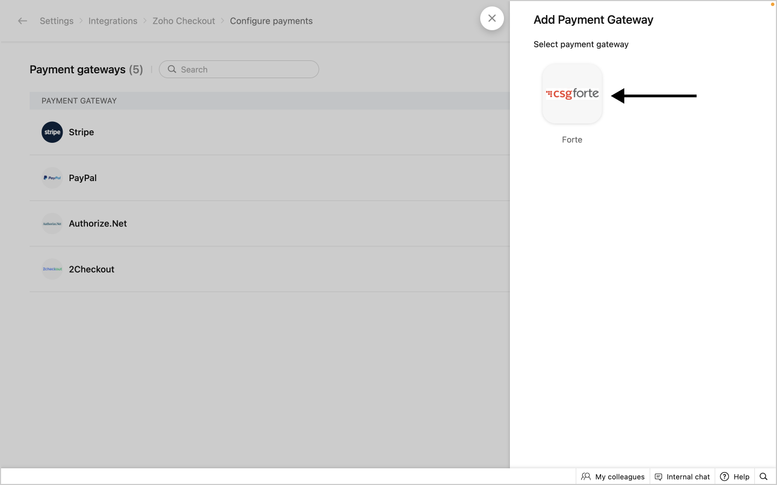Click the PAYMENT GATEWAY column header
The height and width of the screenshot is (485, 777).
tap(79, 101)
